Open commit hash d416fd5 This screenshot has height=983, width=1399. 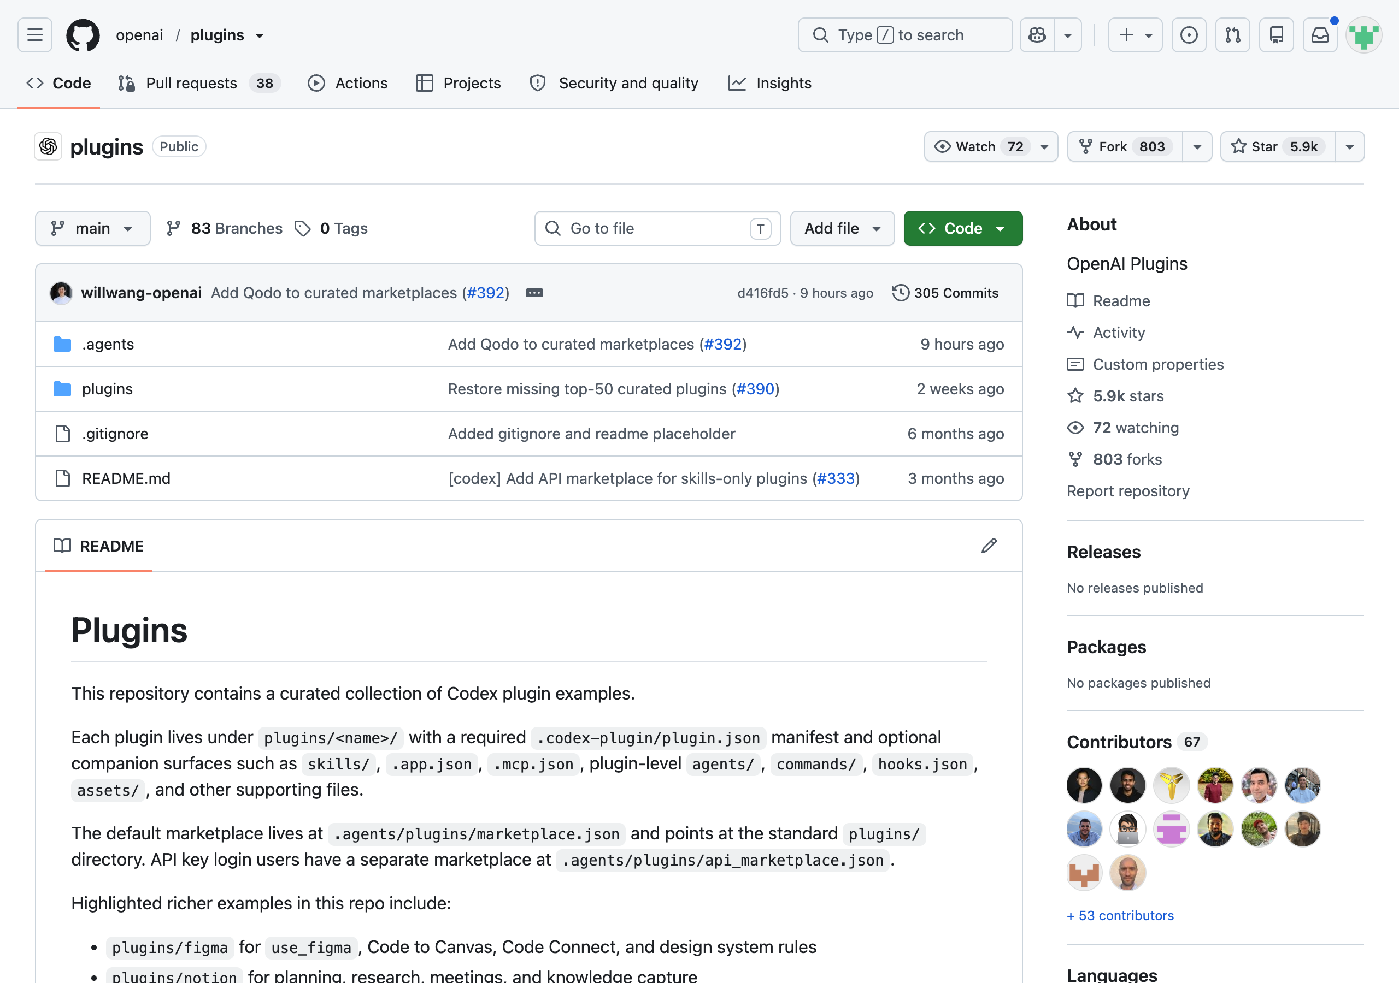pyautogui.click(x=763, y=293)
